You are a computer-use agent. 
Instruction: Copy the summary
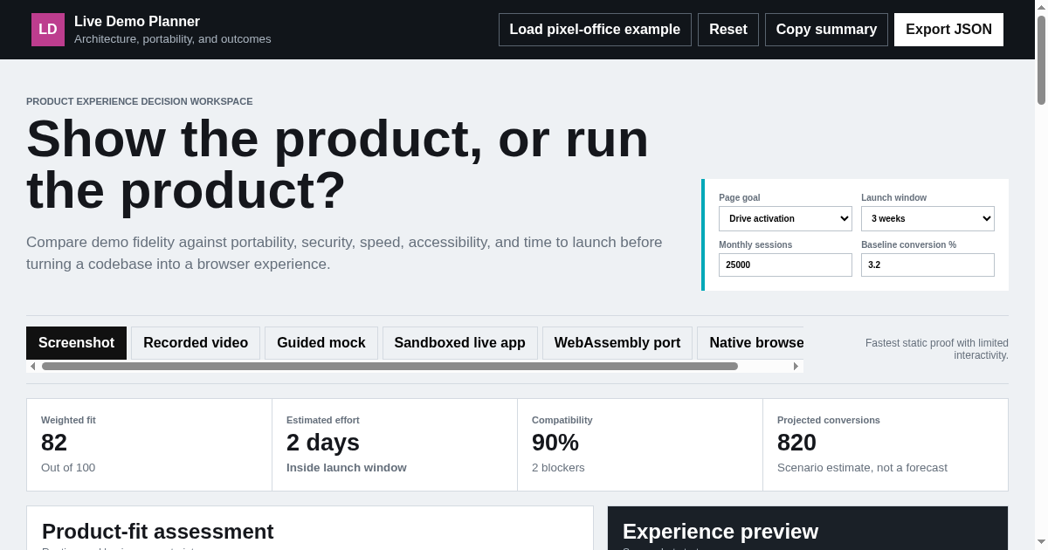(826, 30)
